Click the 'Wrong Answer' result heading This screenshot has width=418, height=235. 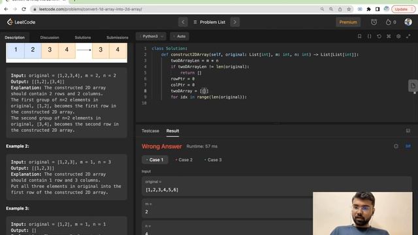pyautogui.click(x=161, y=146)
